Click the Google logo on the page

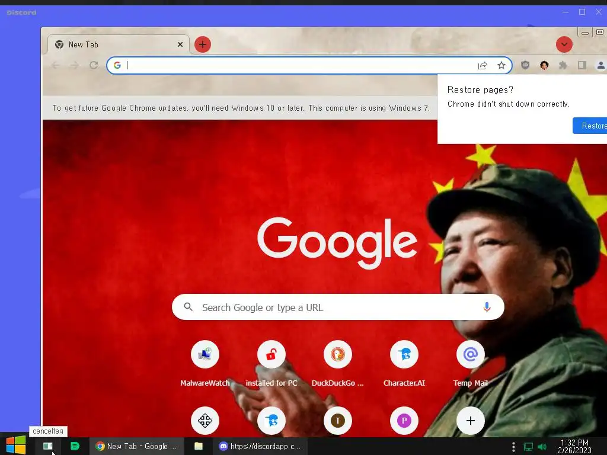tap(337, 242)
